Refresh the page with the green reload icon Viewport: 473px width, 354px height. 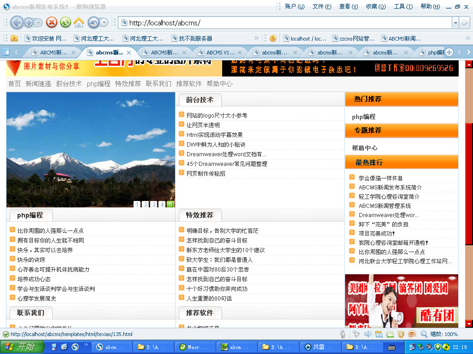(x=65, y=22)
